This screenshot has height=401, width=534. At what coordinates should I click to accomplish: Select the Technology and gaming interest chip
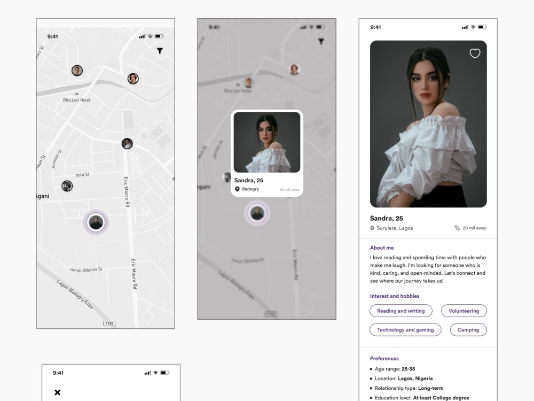pos(405,330)
